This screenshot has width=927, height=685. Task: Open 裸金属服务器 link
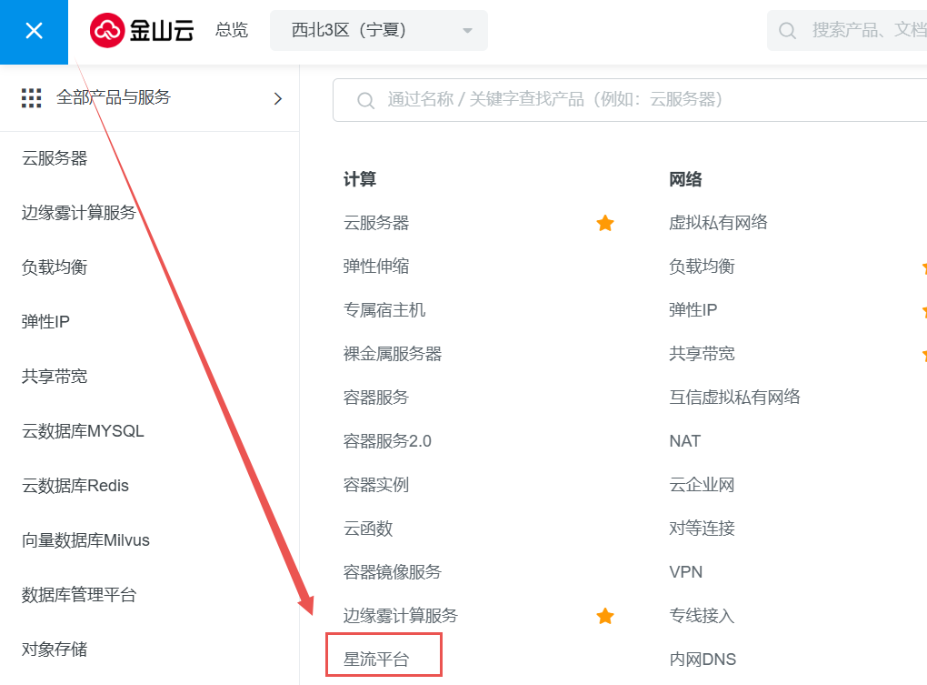393,354
